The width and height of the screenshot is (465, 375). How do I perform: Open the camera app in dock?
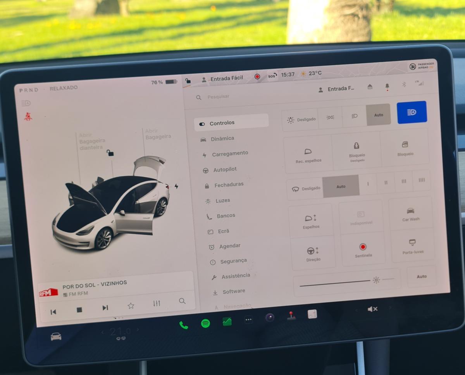tap(270, 318)
